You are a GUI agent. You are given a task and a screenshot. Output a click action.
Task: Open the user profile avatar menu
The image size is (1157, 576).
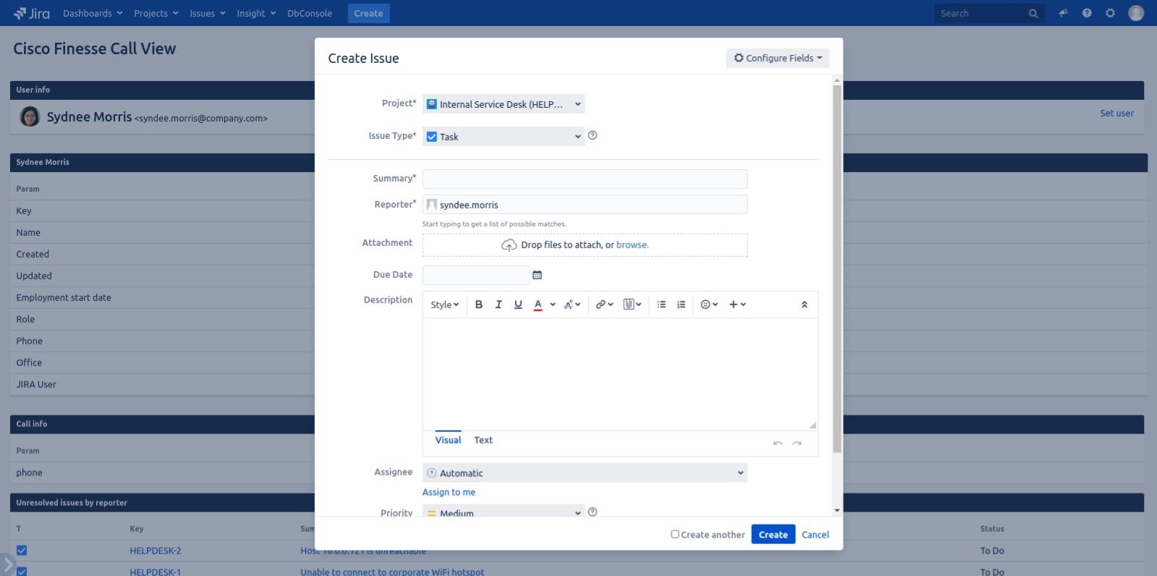[x=1136, y=13]
